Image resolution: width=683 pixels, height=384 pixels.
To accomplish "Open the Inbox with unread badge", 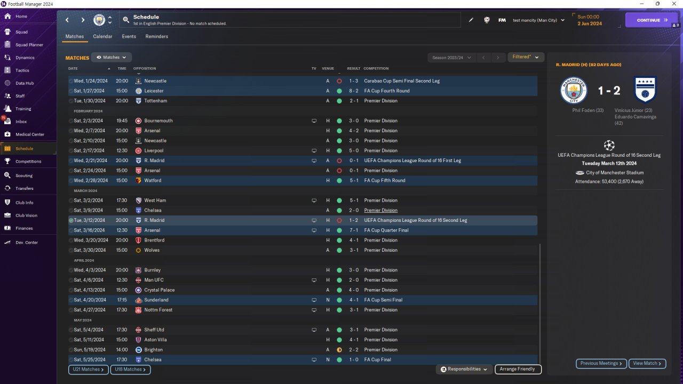I will pos(21,122).
